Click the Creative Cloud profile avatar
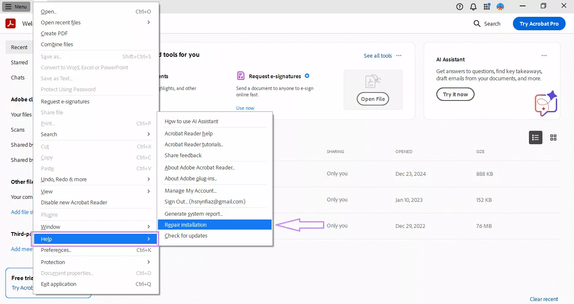This screenshot has width=574, height=304. (x=500, y=6)
